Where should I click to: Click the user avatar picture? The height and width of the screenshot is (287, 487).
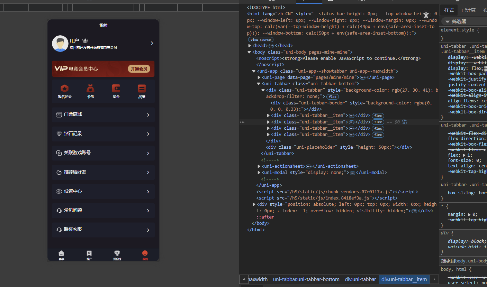point(60,44)
